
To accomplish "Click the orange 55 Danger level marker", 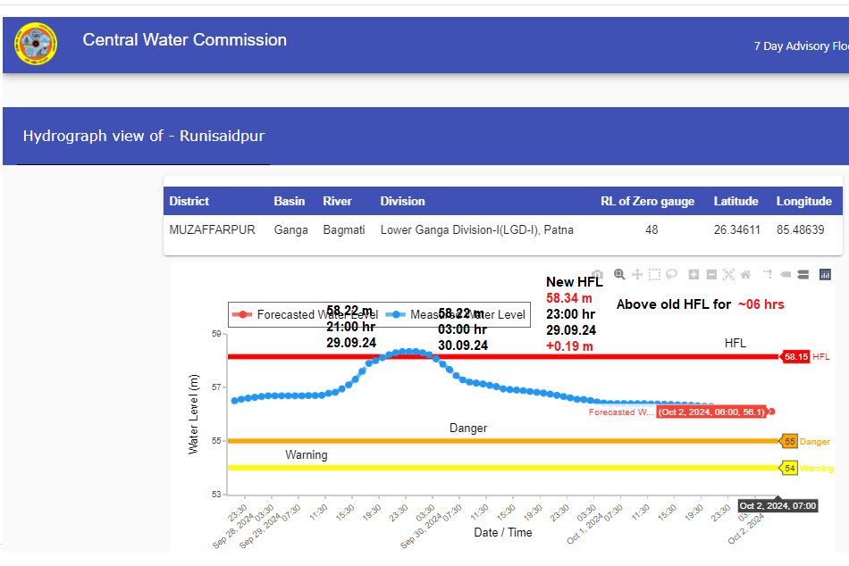I will pyautogui.click(x=789, y=441).
